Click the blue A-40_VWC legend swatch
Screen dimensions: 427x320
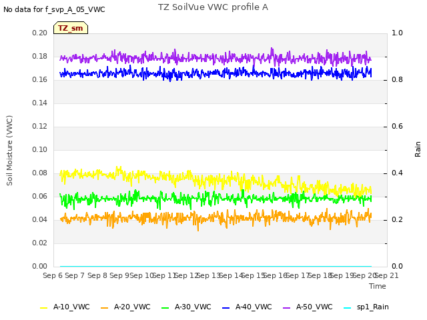tap(226, 308)
